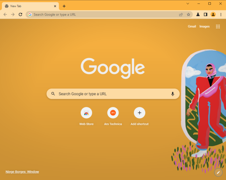
Task: Click the forward navigation arrow
Action: (13, 15)
